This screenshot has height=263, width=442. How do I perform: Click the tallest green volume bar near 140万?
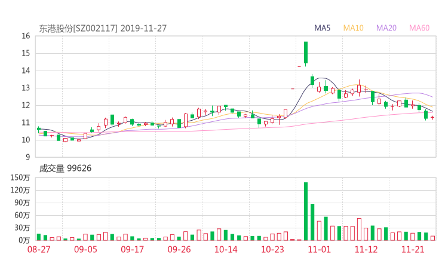(x=306, y=212)
